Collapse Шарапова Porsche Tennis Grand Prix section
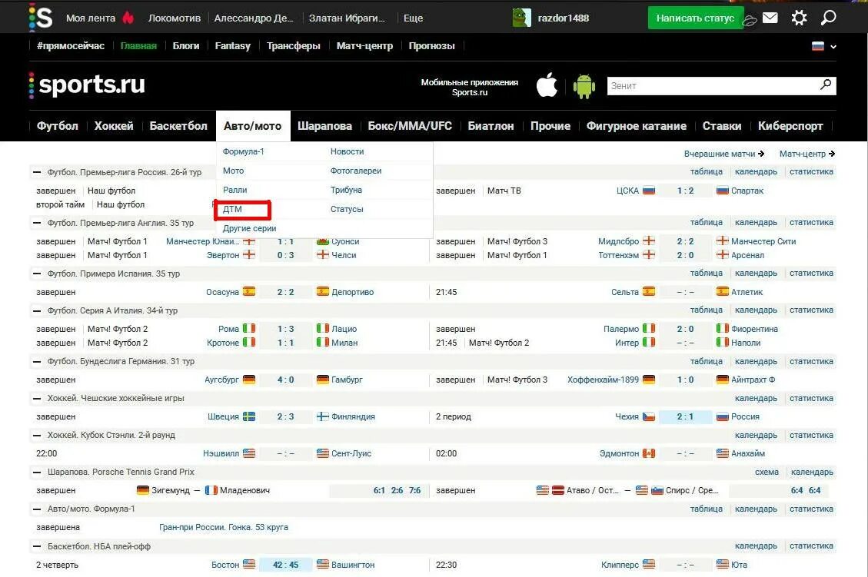The width and height of the screenshot is (868, 577). pyautogui.click(x=37, y=472)
